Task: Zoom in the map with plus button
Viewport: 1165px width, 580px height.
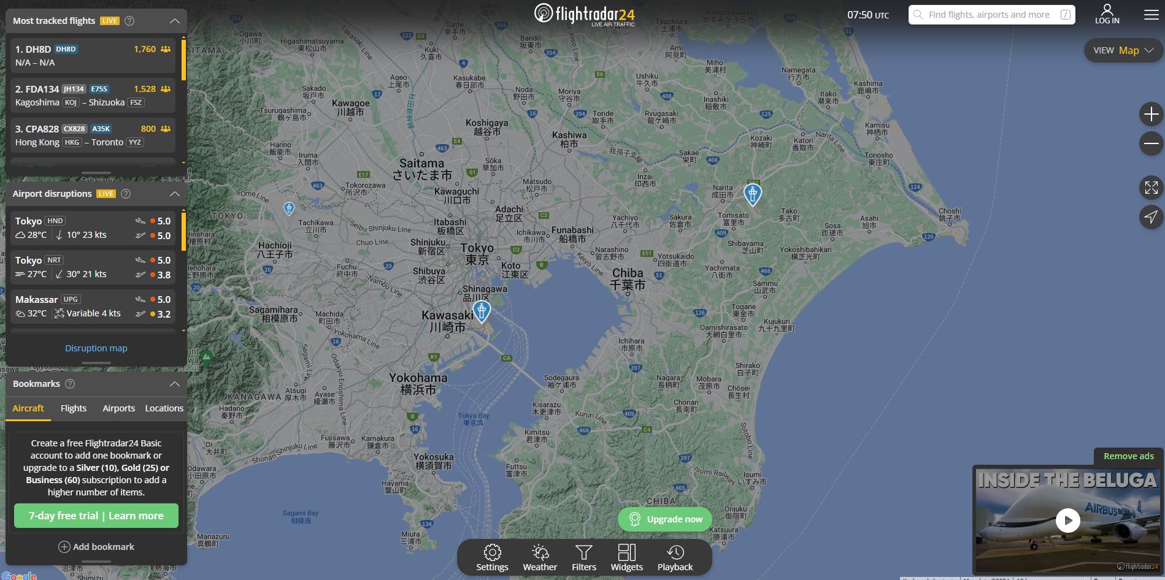Action: (1151, 114)
